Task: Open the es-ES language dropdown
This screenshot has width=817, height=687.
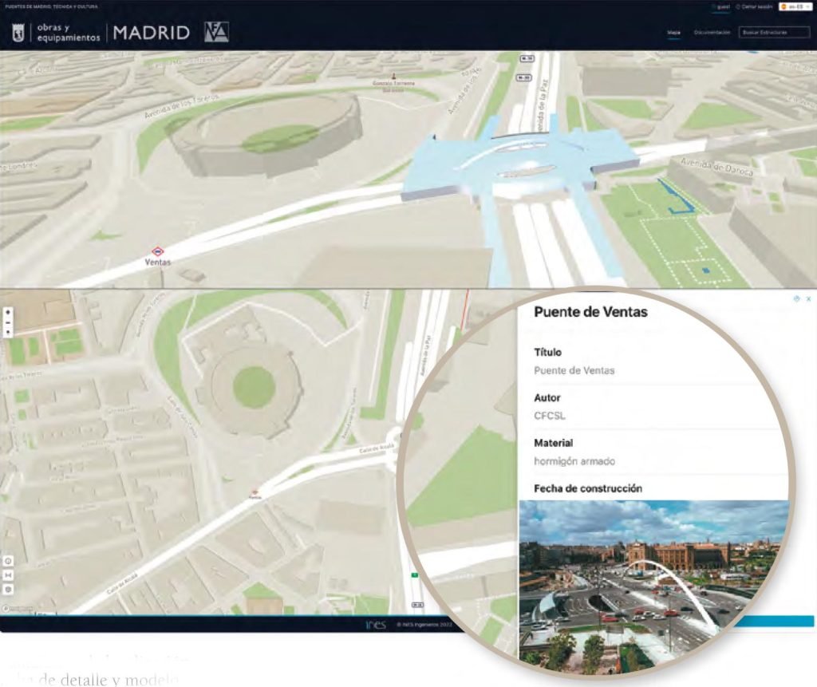Action: pos(794,6)
